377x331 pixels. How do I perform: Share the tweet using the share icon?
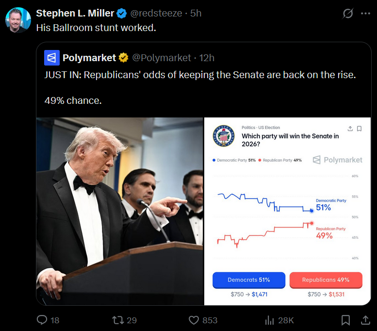pyautogui.click(x=365, y=320)
